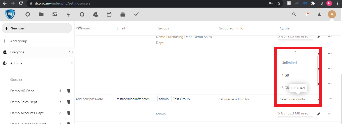Open the Talk chat icon
342x124 pixels.
[82, 15]
